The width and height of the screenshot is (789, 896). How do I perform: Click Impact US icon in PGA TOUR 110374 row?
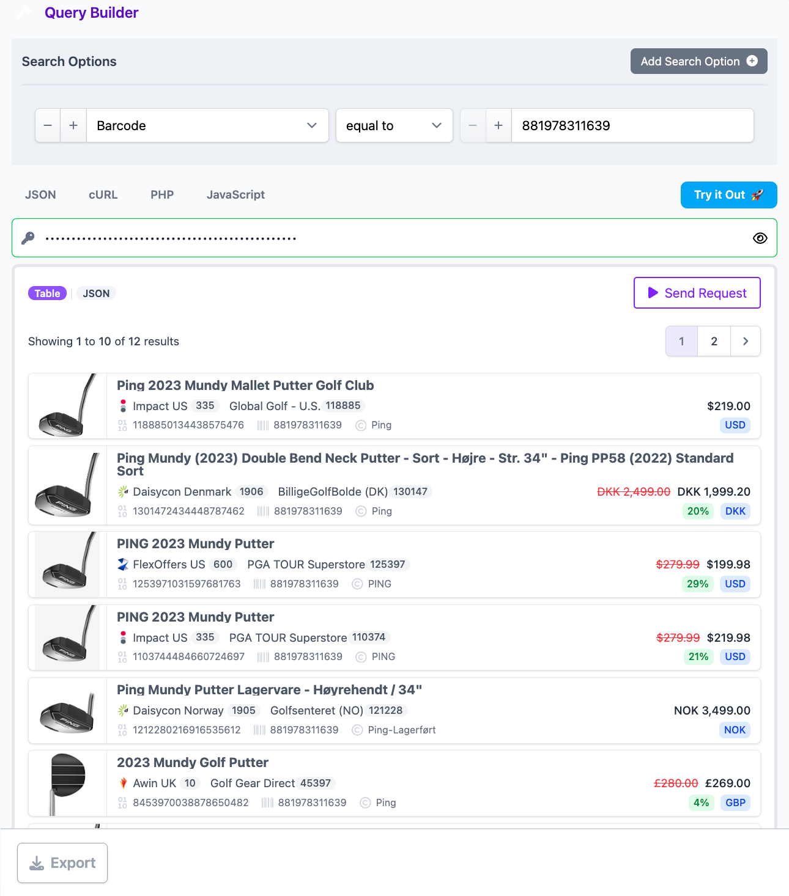coord(123,637)
